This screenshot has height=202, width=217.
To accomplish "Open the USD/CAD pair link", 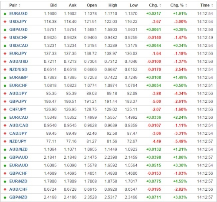I will (19, 46).
